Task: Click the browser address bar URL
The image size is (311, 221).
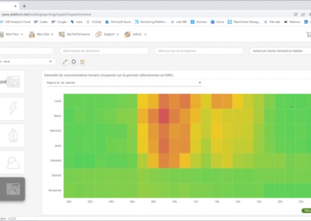Action: tap(46, 14)
